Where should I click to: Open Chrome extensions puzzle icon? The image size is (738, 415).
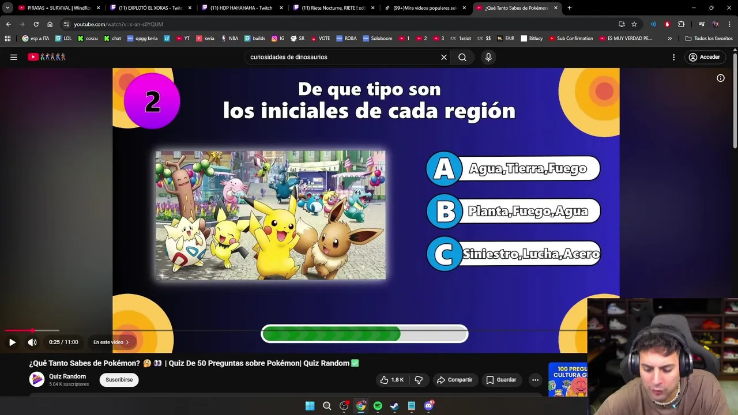coord(681,24)
